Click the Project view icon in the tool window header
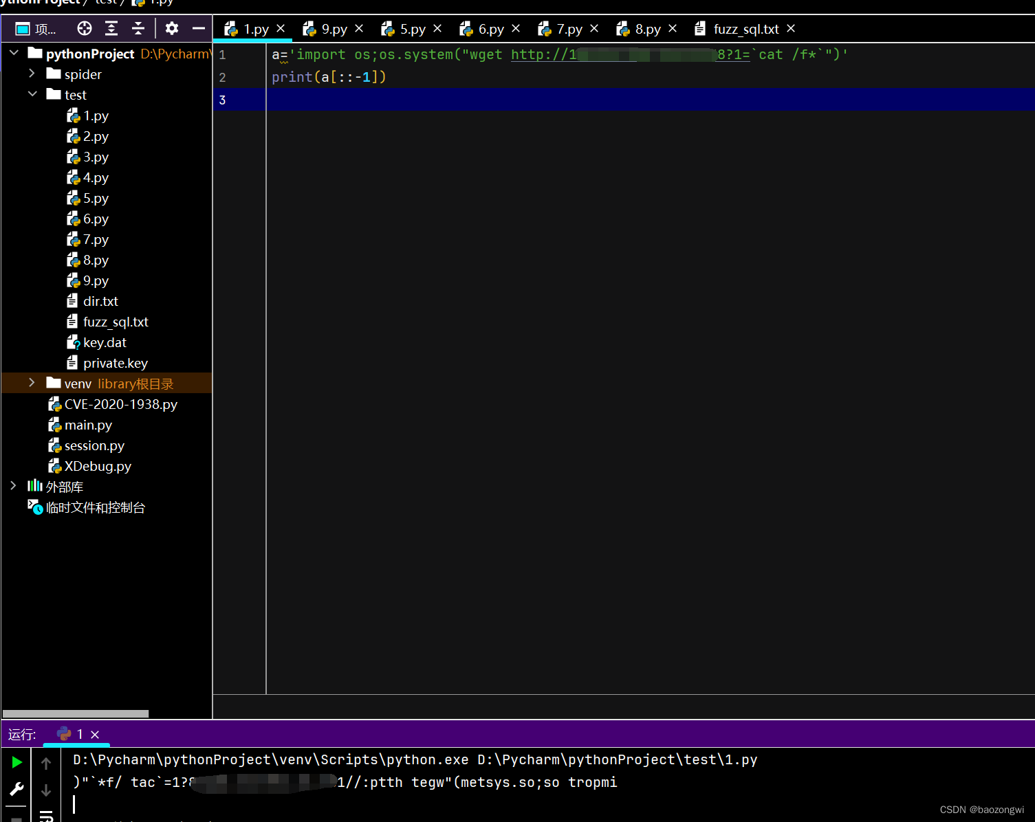 pos(23,29)
